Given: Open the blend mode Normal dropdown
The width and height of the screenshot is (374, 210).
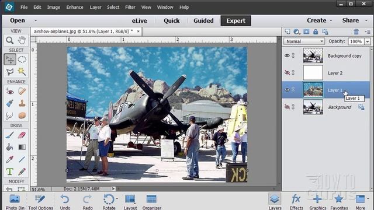Looking at the screenshot, I should tap(304, 41).
